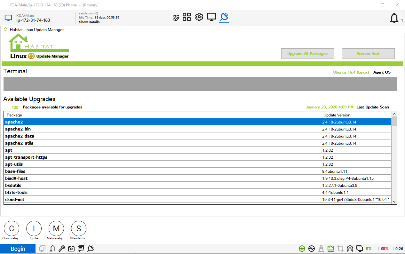The width and height of the screenshot is (405, 254).
Task: Click the 0% status indicator
Action: click(x=369, y=249)
